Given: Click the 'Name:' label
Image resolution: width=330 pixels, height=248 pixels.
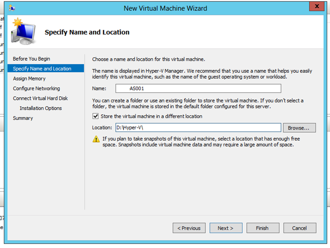Looking at the screenshot, I should (x=99, y=89).
